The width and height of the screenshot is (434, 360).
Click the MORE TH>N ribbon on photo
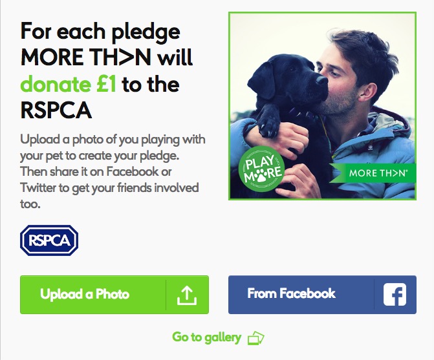[373, 173]
